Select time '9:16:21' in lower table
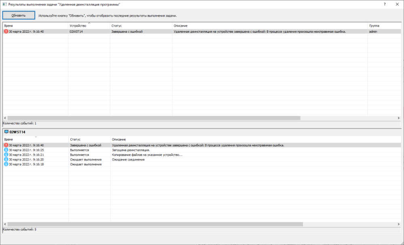The width and height of the screenshot is (404, 245). pos(26,155)
